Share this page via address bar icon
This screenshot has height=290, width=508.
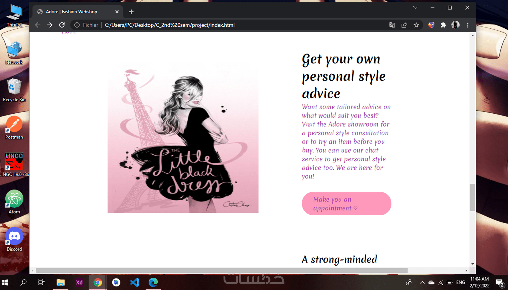point(404,25)
